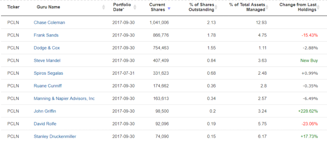The height and width of the screenshot is (142, 327).
Task: Select the +17.73% change value
Action: (x=309, y=136)
